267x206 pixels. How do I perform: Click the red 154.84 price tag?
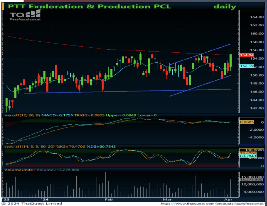click(x=247, y=55)
